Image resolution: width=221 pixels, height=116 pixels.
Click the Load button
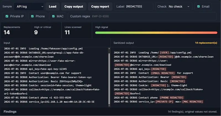click(x=52, y=6)
